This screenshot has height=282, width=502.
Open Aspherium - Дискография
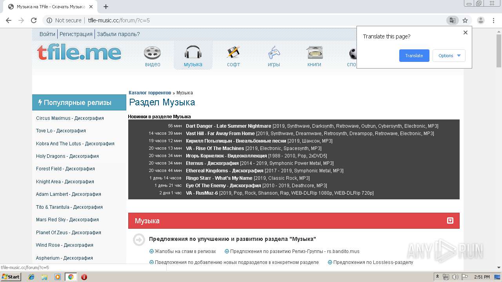(64, 258)
